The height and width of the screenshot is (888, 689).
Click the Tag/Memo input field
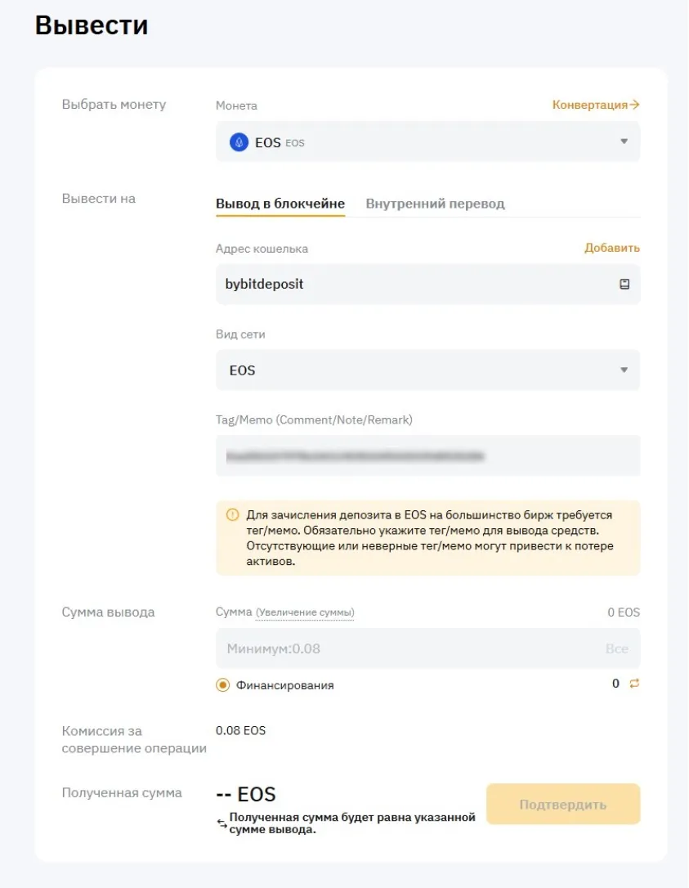point(427,455)
